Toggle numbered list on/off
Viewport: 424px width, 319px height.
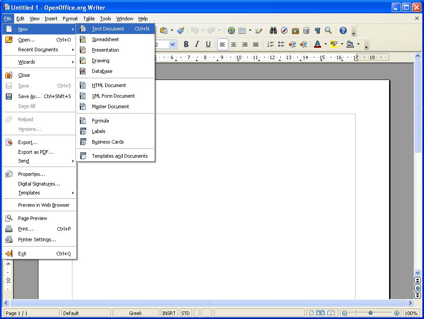[270, 44]
